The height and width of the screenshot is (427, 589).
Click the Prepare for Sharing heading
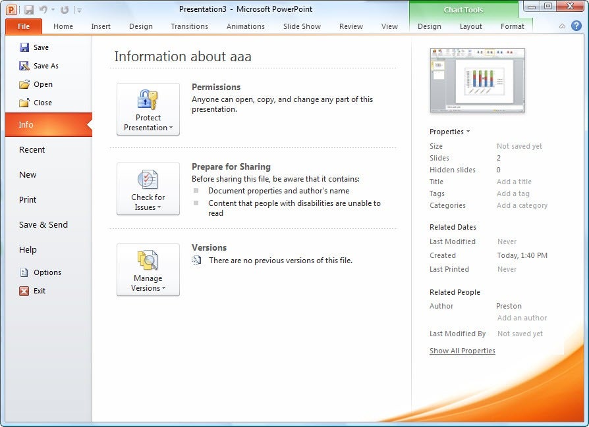231,166
